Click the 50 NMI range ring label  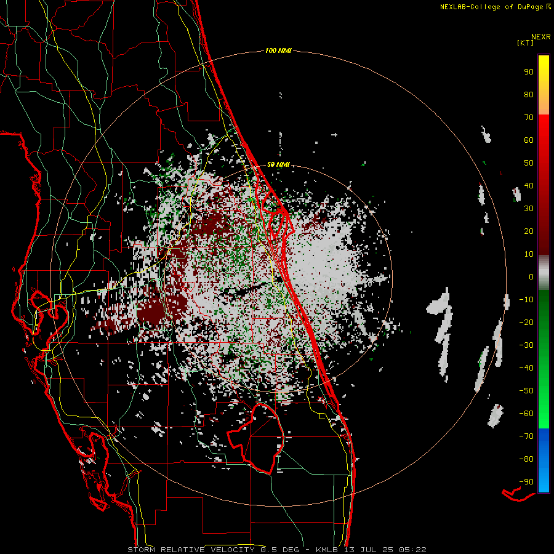[x=278, y=164]
